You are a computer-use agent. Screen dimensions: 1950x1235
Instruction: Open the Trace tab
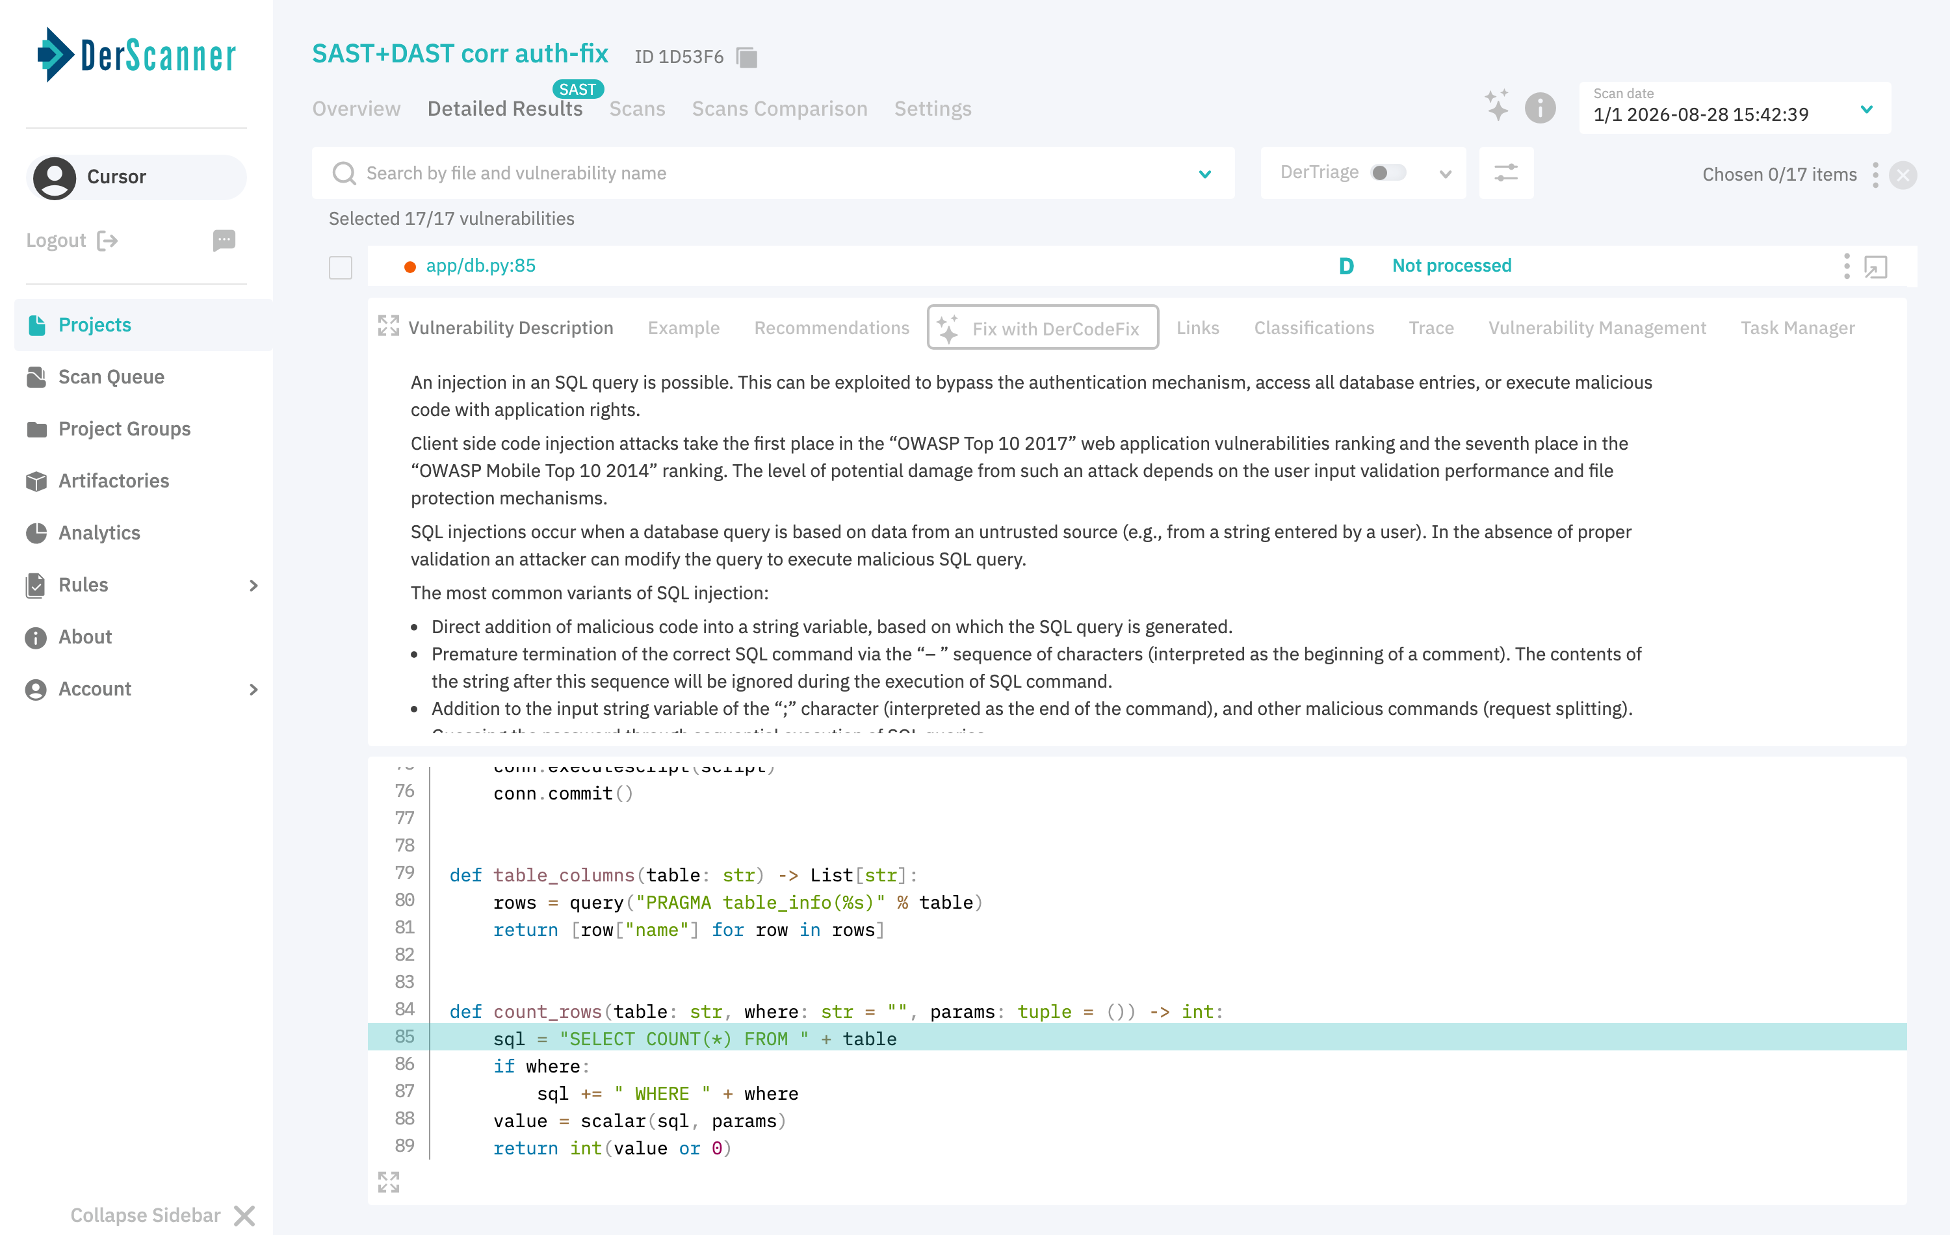(x=1431, y=327)
